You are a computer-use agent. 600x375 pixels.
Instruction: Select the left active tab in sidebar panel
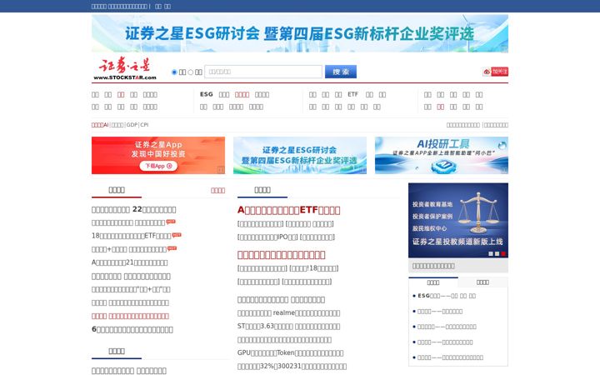[433, 282]
